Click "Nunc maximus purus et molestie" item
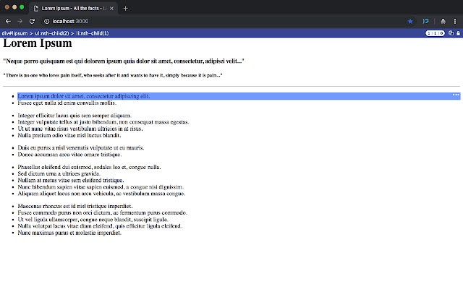This screenshot has width=463, height=289. 69,233
